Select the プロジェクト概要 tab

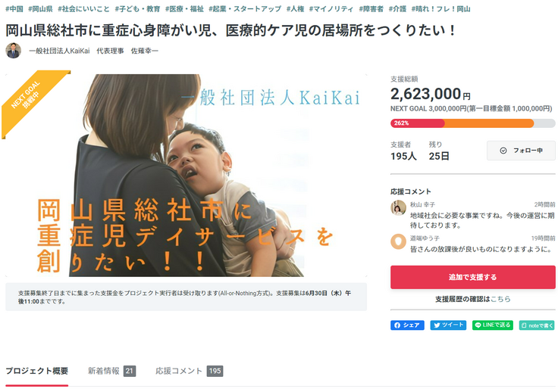pos(36,372)
